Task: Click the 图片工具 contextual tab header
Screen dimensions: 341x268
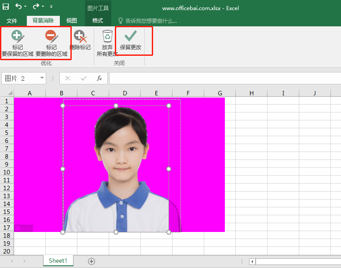Action: [x=98, y=8]
